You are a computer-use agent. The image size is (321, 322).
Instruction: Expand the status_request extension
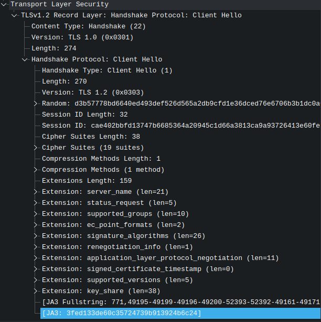pos(35,203)
